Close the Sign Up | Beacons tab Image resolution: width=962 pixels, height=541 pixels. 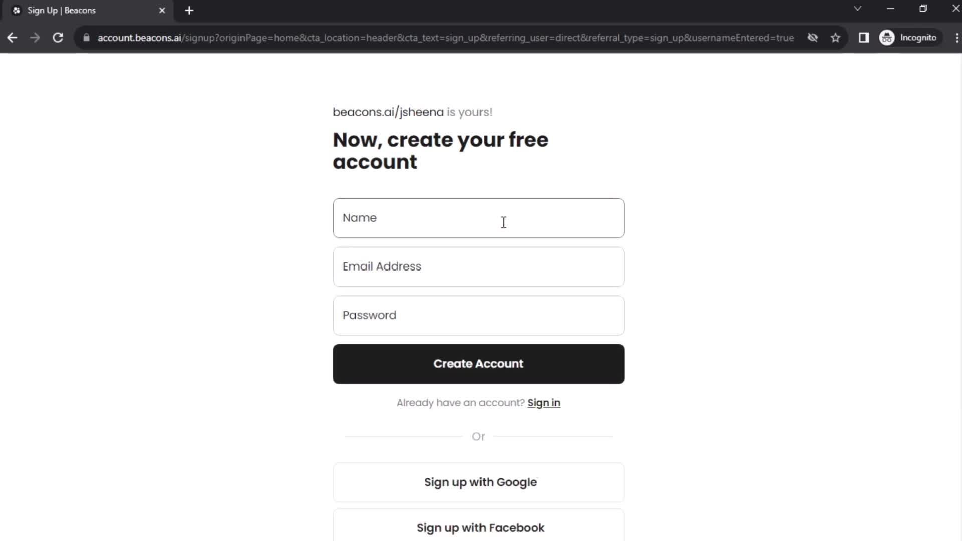pyautogui.click(x=162, y=11)
